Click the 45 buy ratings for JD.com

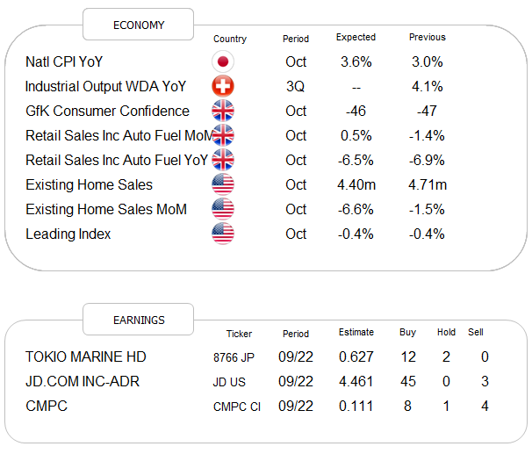[x=408, y=382]
